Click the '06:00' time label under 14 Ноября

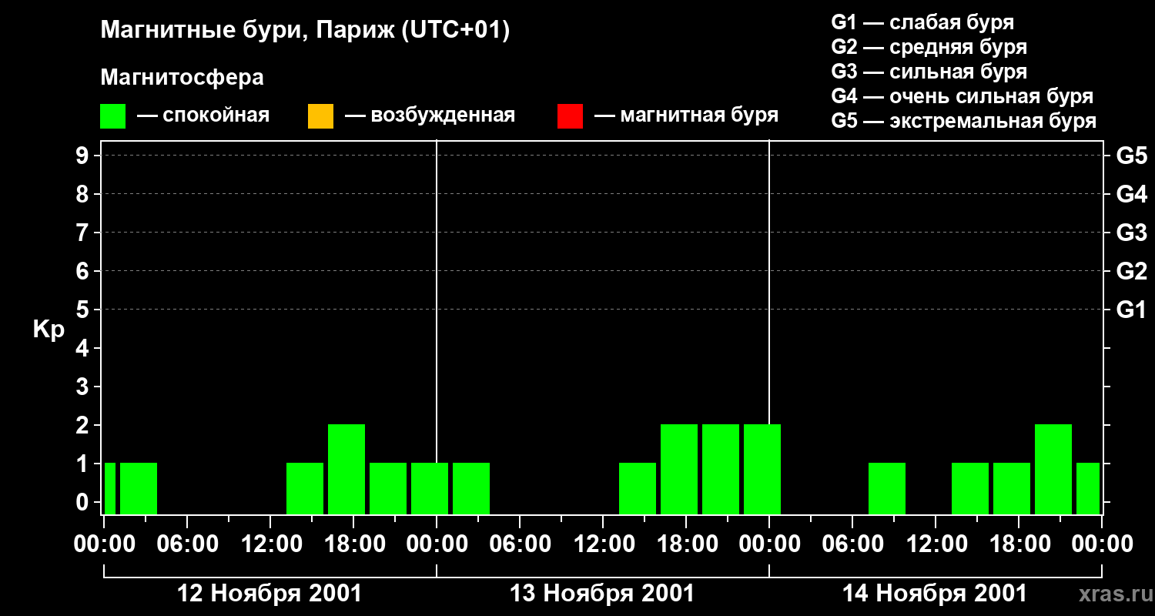[852, 544]
